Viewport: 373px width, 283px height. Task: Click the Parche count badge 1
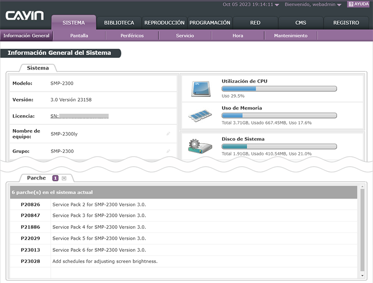pos(55,178)
